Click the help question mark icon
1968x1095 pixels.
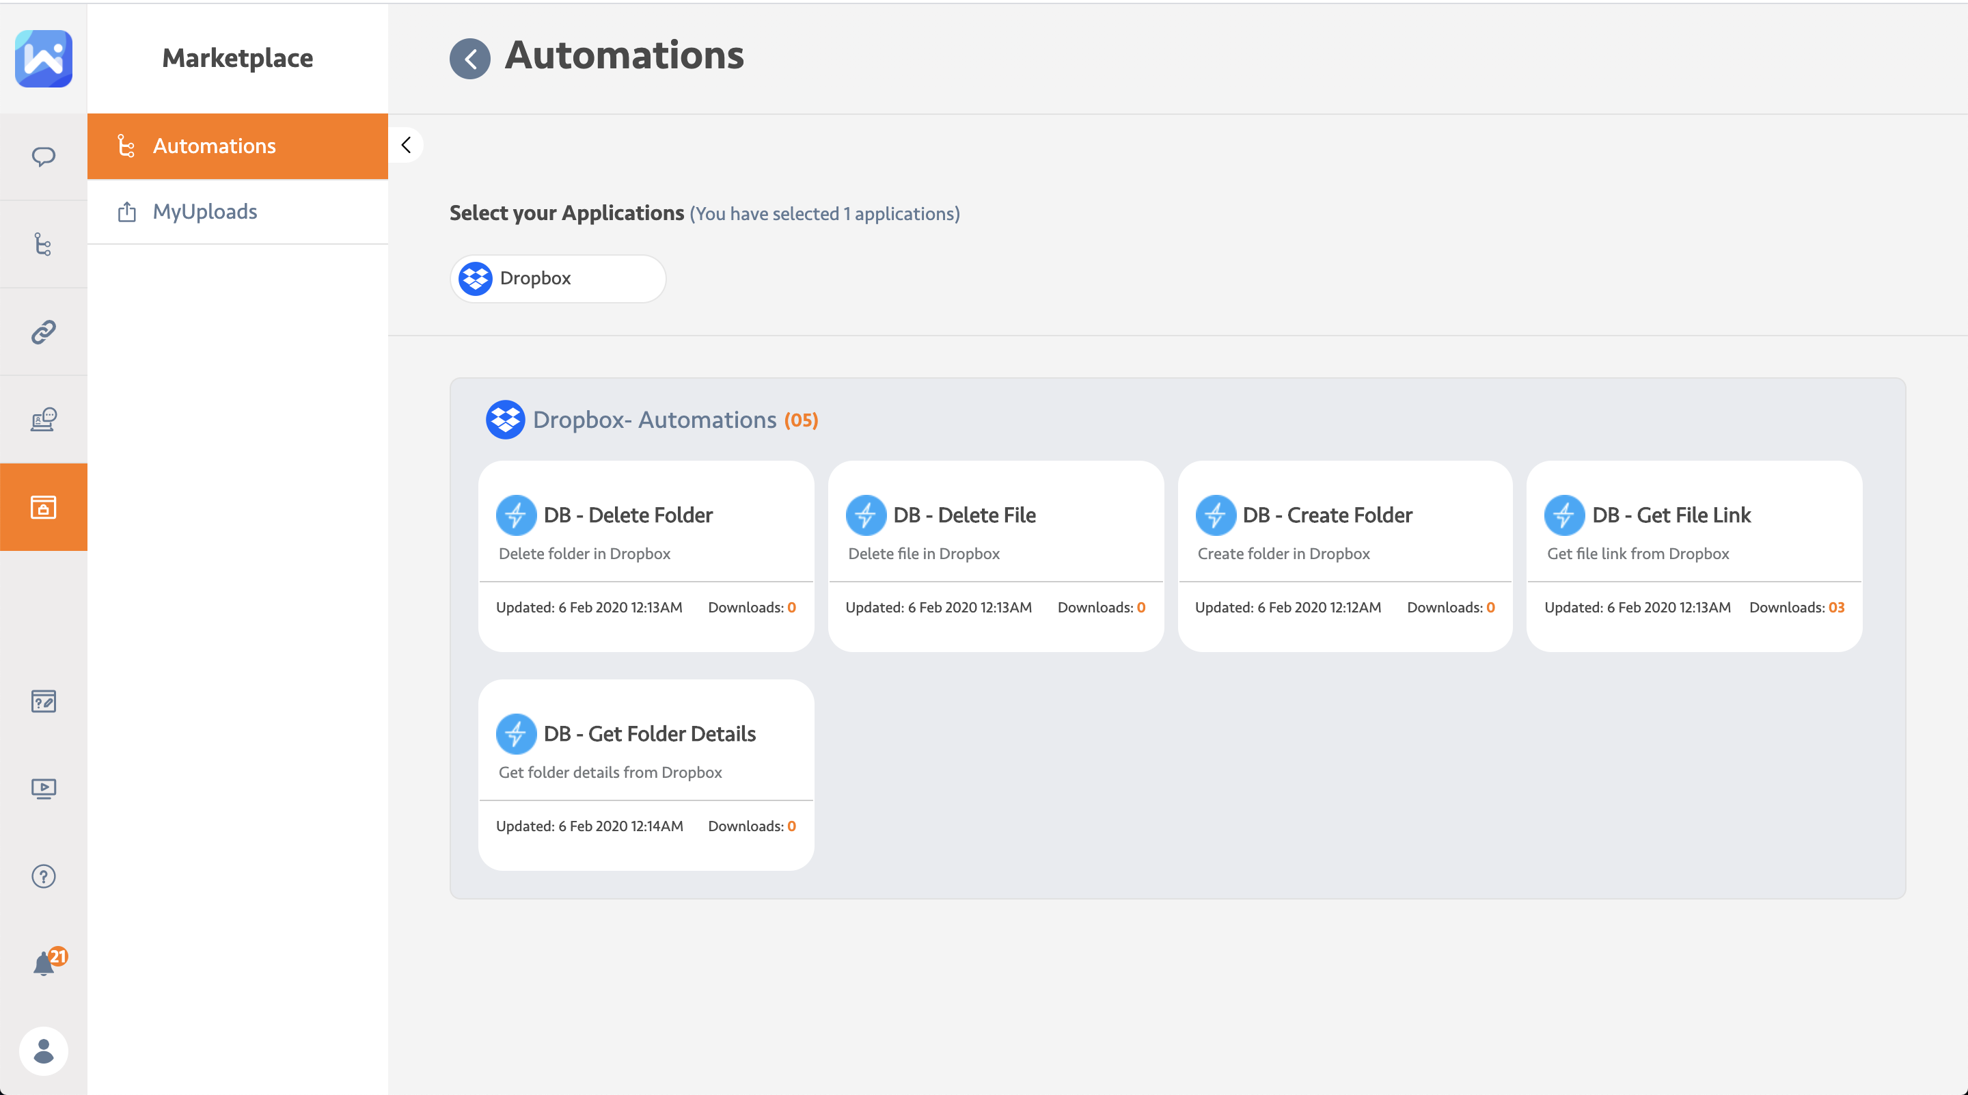point(44,876)
